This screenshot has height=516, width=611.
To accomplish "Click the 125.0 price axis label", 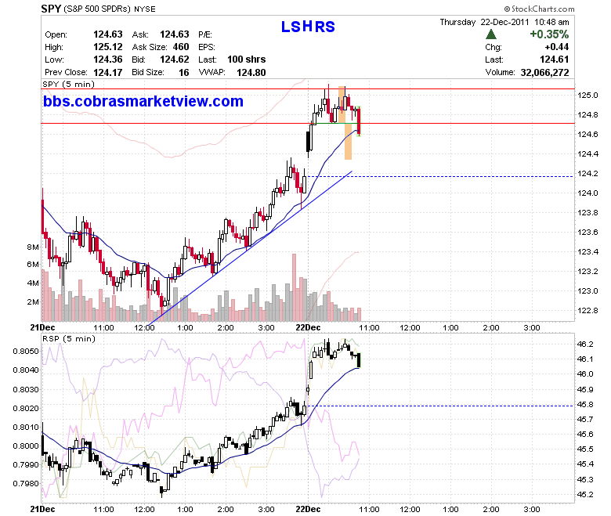I will point(587,96).
